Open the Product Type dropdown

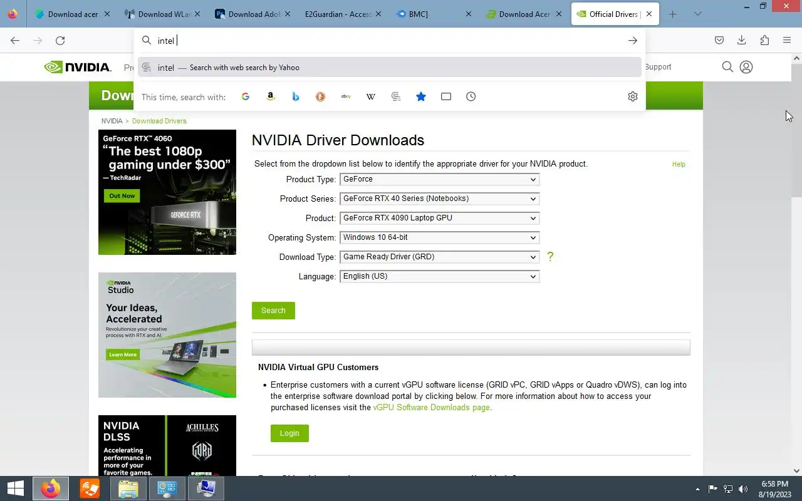pyautogui.click(x=439, y=179)
